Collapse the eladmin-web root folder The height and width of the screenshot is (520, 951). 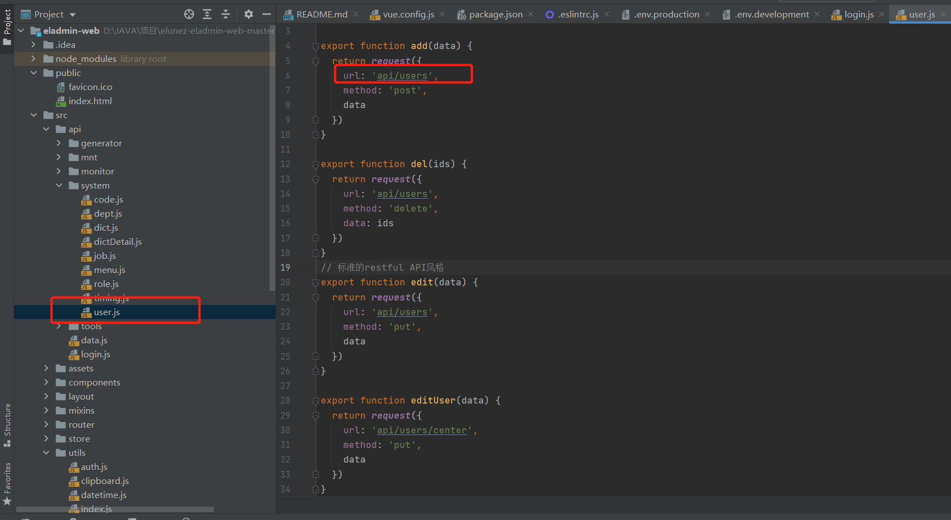tap(21, 30)
